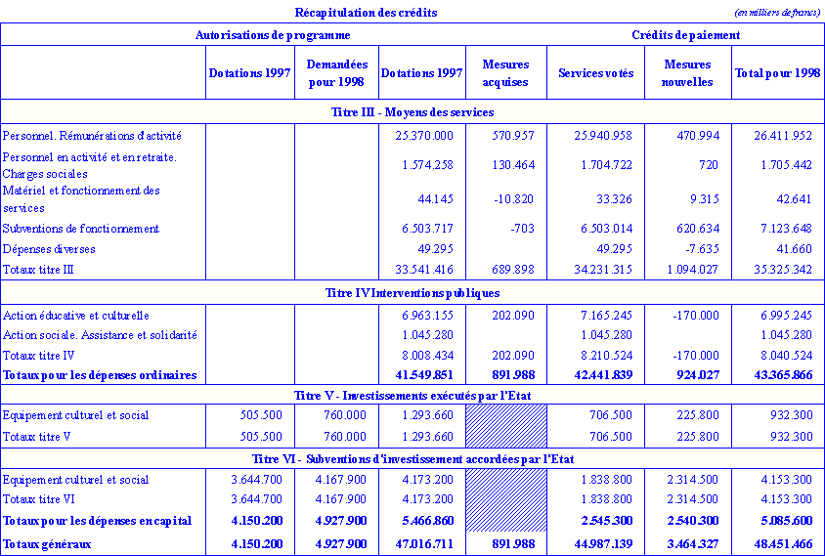The image size is (825, 556).
Task: Select the 'Totaux pour les dépenses ordinaires' label
Action: [99, 375]
